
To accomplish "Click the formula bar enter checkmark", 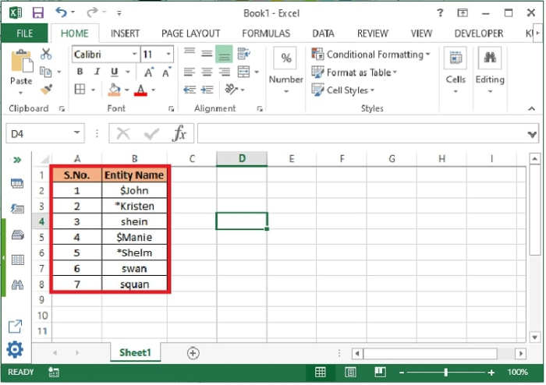I will pyautogui.click(x=151, y=133).
